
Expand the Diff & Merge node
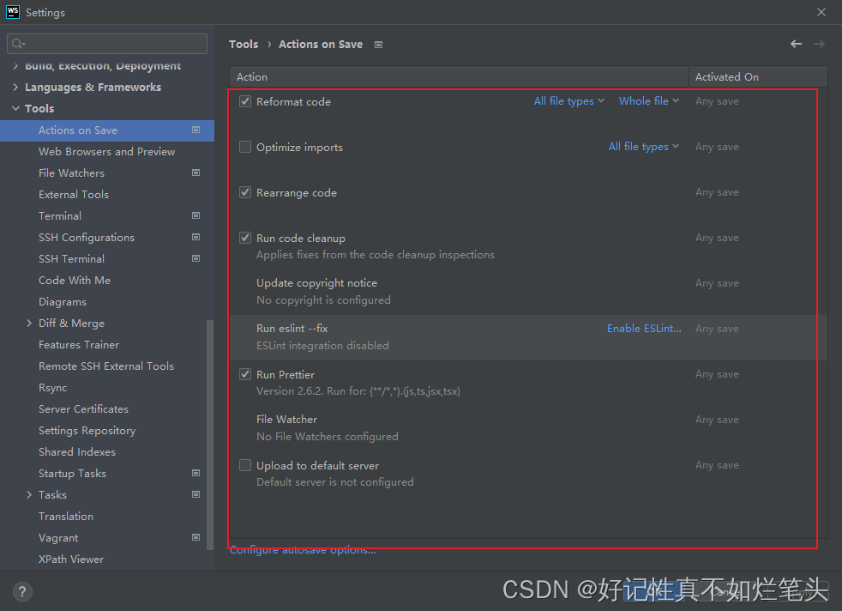click(29, 323)
